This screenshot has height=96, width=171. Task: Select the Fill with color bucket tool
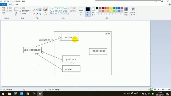(x=37, y=10)
